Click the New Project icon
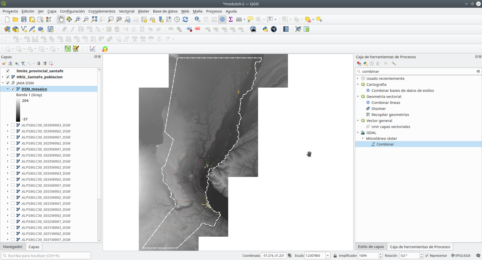The width and height of the screenshot is (482, 260). click(x=7, y=19)
